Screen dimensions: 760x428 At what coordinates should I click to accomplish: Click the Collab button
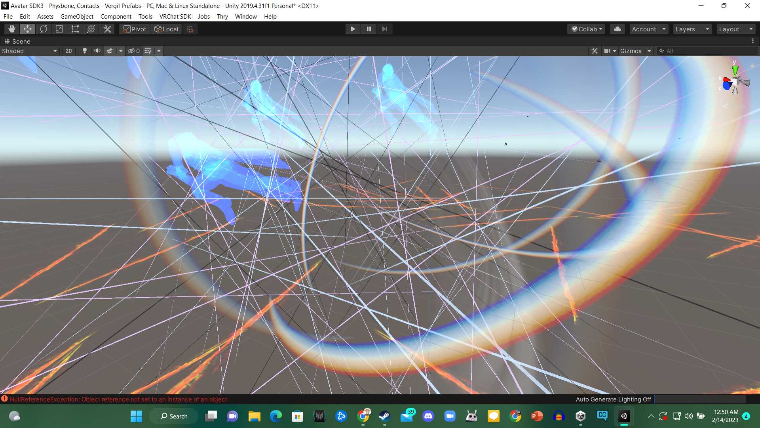pos(587,29)
